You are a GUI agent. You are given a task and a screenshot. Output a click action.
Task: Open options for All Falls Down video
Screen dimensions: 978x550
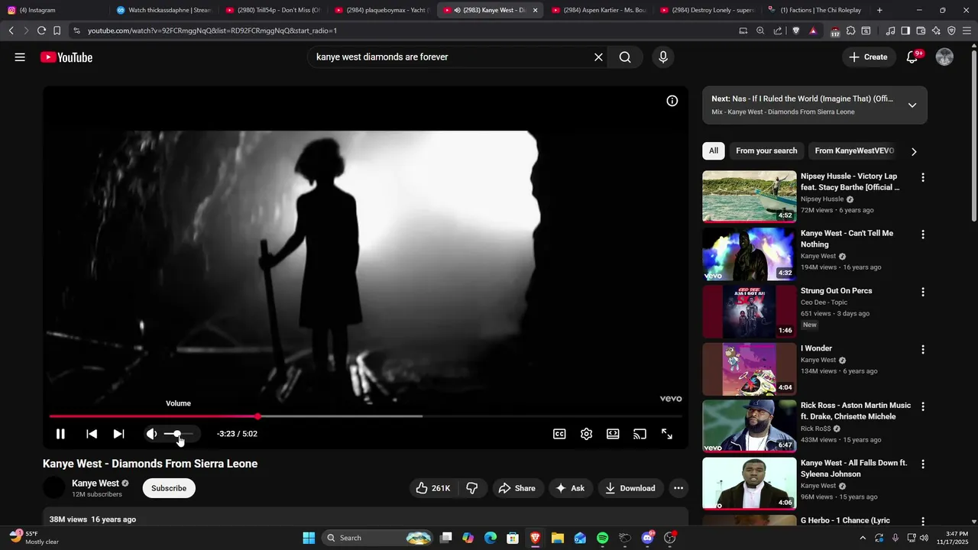click(923, 464)
